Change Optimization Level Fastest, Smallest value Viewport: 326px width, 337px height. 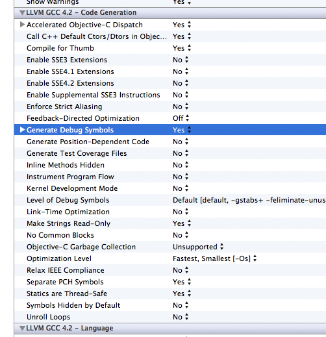coord(215,258)
